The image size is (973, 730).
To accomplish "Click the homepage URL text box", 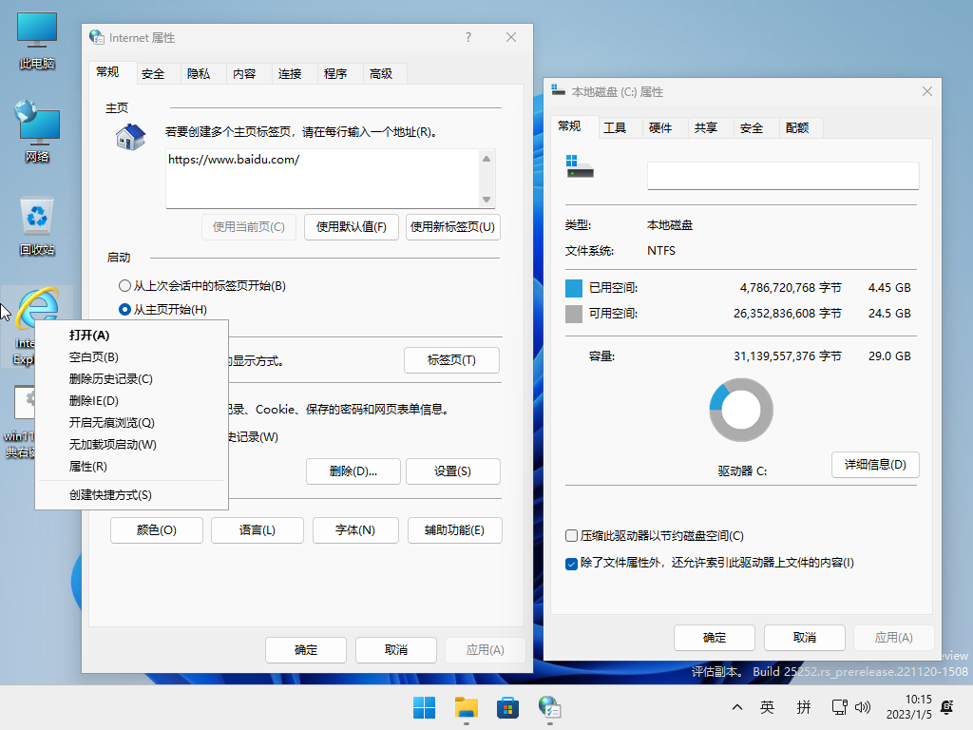I will (x=323, y=178).
